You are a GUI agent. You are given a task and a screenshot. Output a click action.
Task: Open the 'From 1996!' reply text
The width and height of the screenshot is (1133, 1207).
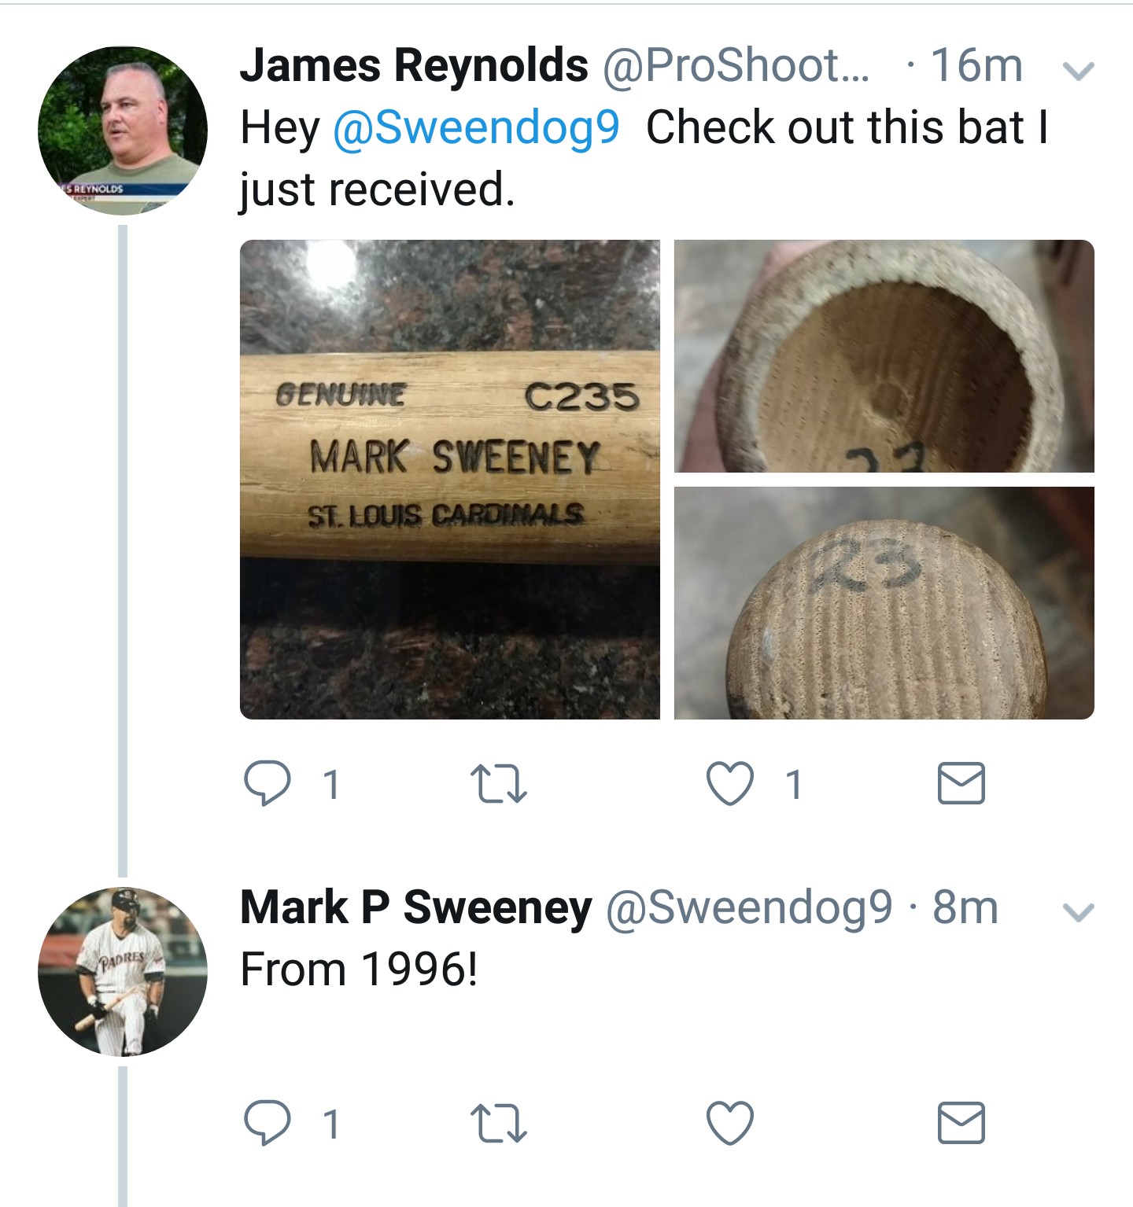tap(359, 969)
